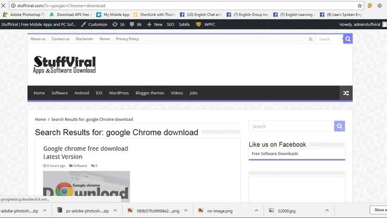Image resolution: width=387 pixels, height=218 pixels.
Task: Click Home in the breadcrumb
Action: (x=41, y=119)
